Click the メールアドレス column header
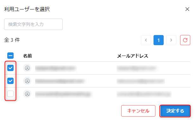 (x=133, y=56)
